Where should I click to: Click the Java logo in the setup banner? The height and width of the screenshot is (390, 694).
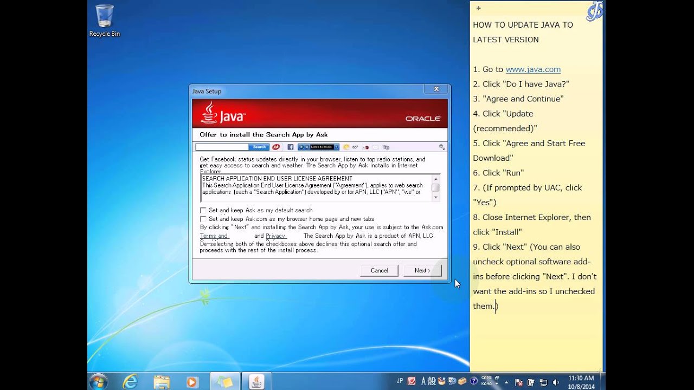(223, 113)
